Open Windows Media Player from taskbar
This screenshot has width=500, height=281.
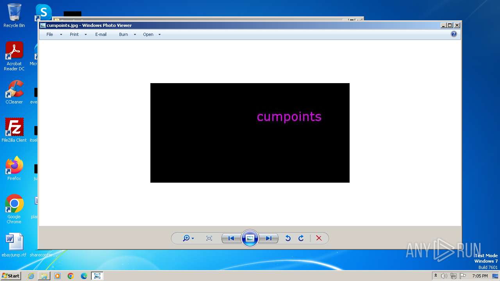coord(57,276)
